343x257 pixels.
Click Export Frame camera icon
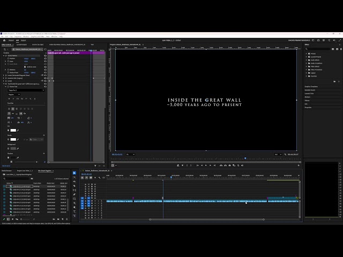(x=230, y=165)
